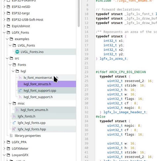Click line number 23 in the gutter
This screenshot has width=157, height=161.
coord(87,72)
